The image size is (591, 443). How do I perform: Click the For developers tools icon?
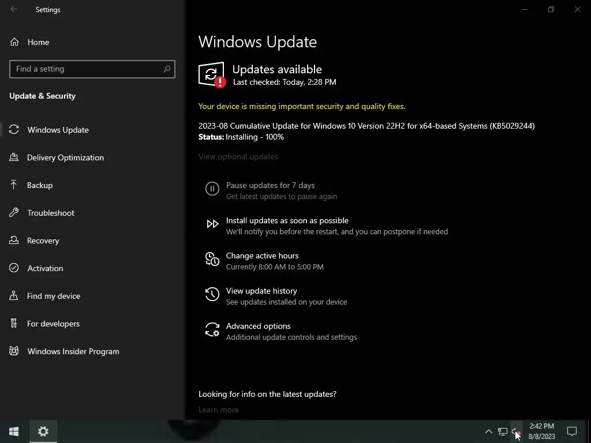click(14, 323)
